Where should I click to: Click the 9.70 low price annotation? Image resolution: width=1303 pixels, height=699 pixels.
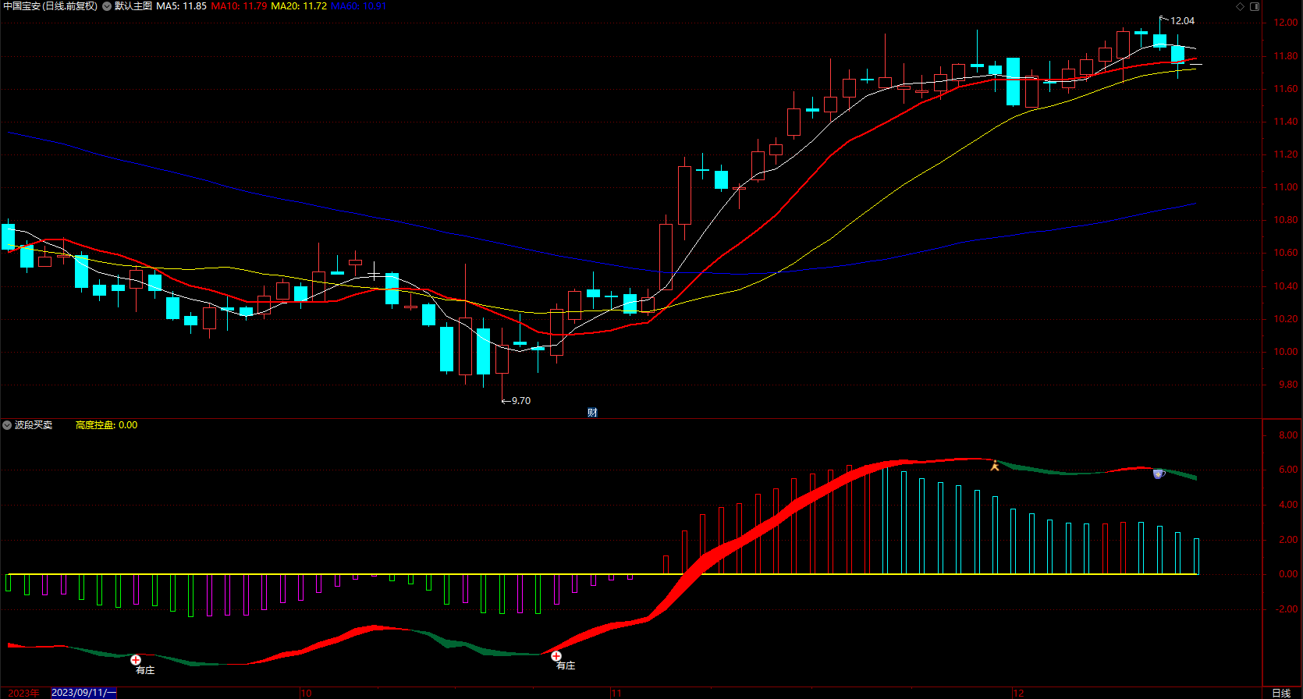point(520,401)
